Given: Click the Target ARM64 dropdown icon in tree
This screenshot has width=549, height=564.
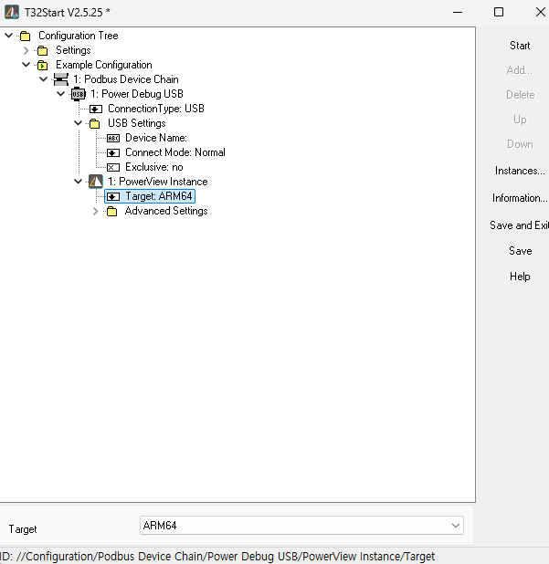Looking at the screenshot, I should (x=113, y=197).
